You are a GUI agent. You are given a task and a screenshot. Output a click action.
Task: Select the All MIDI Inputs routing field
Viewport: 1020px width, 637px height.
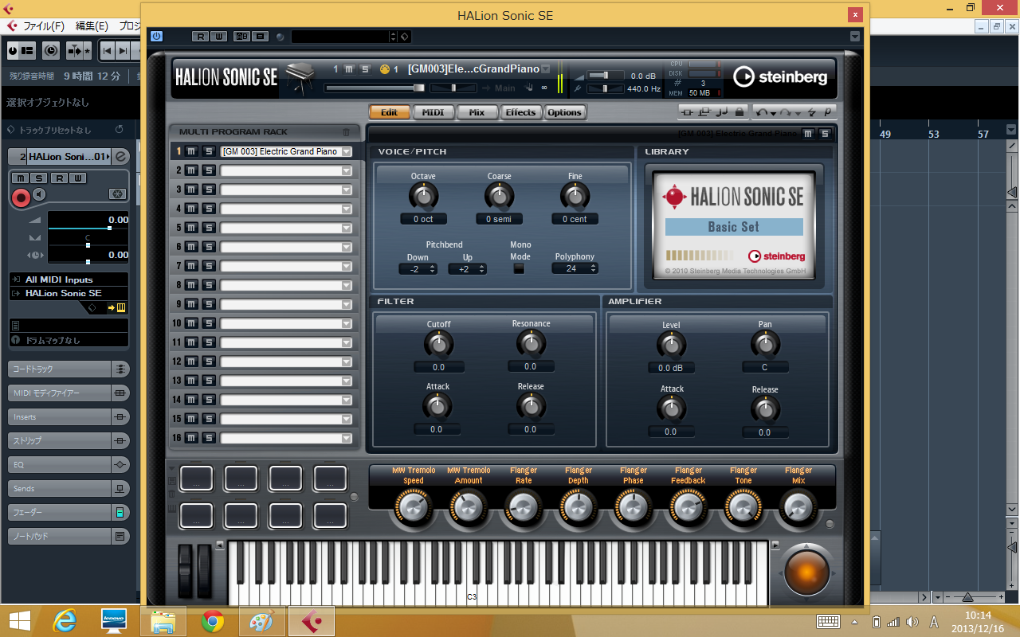(69, 279)
